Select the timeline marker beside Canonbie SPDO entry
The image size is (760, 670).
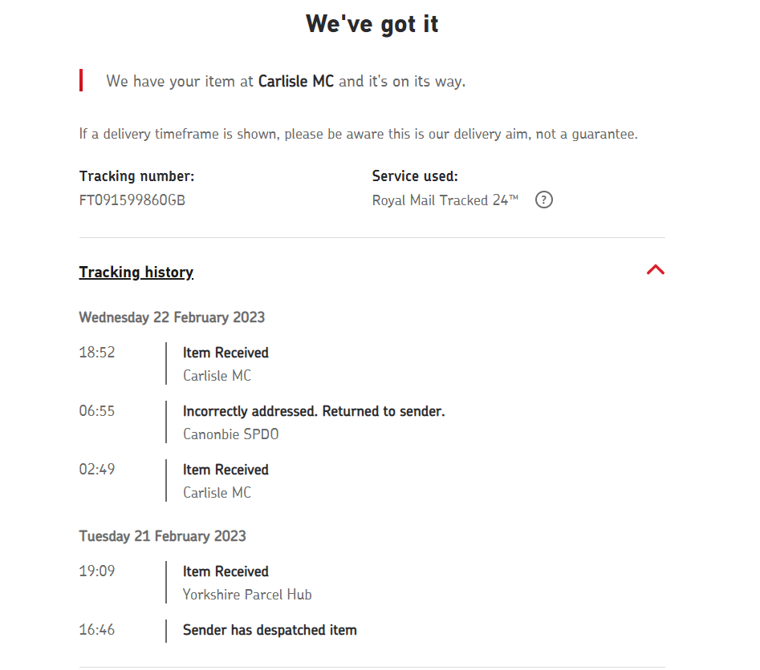pyautogui.click(x=166, y=422)
